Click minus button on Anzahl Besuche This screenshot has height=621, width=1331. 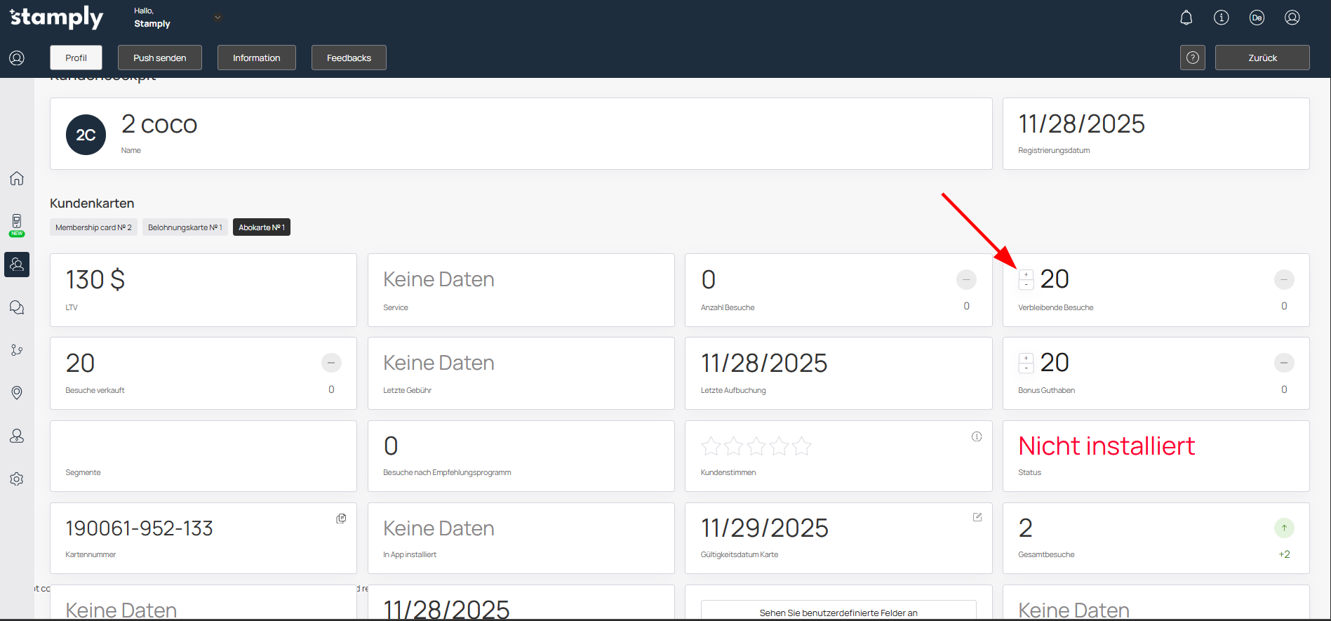coord(966,279)
